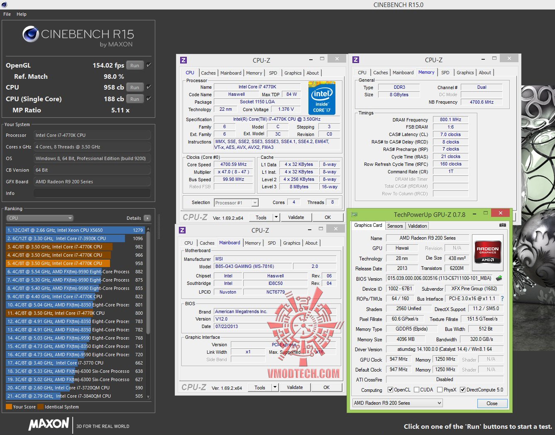This screenshot has width=555, height=435.
Task: Open the Help menu in Cinebench
Action: [22, 14]
